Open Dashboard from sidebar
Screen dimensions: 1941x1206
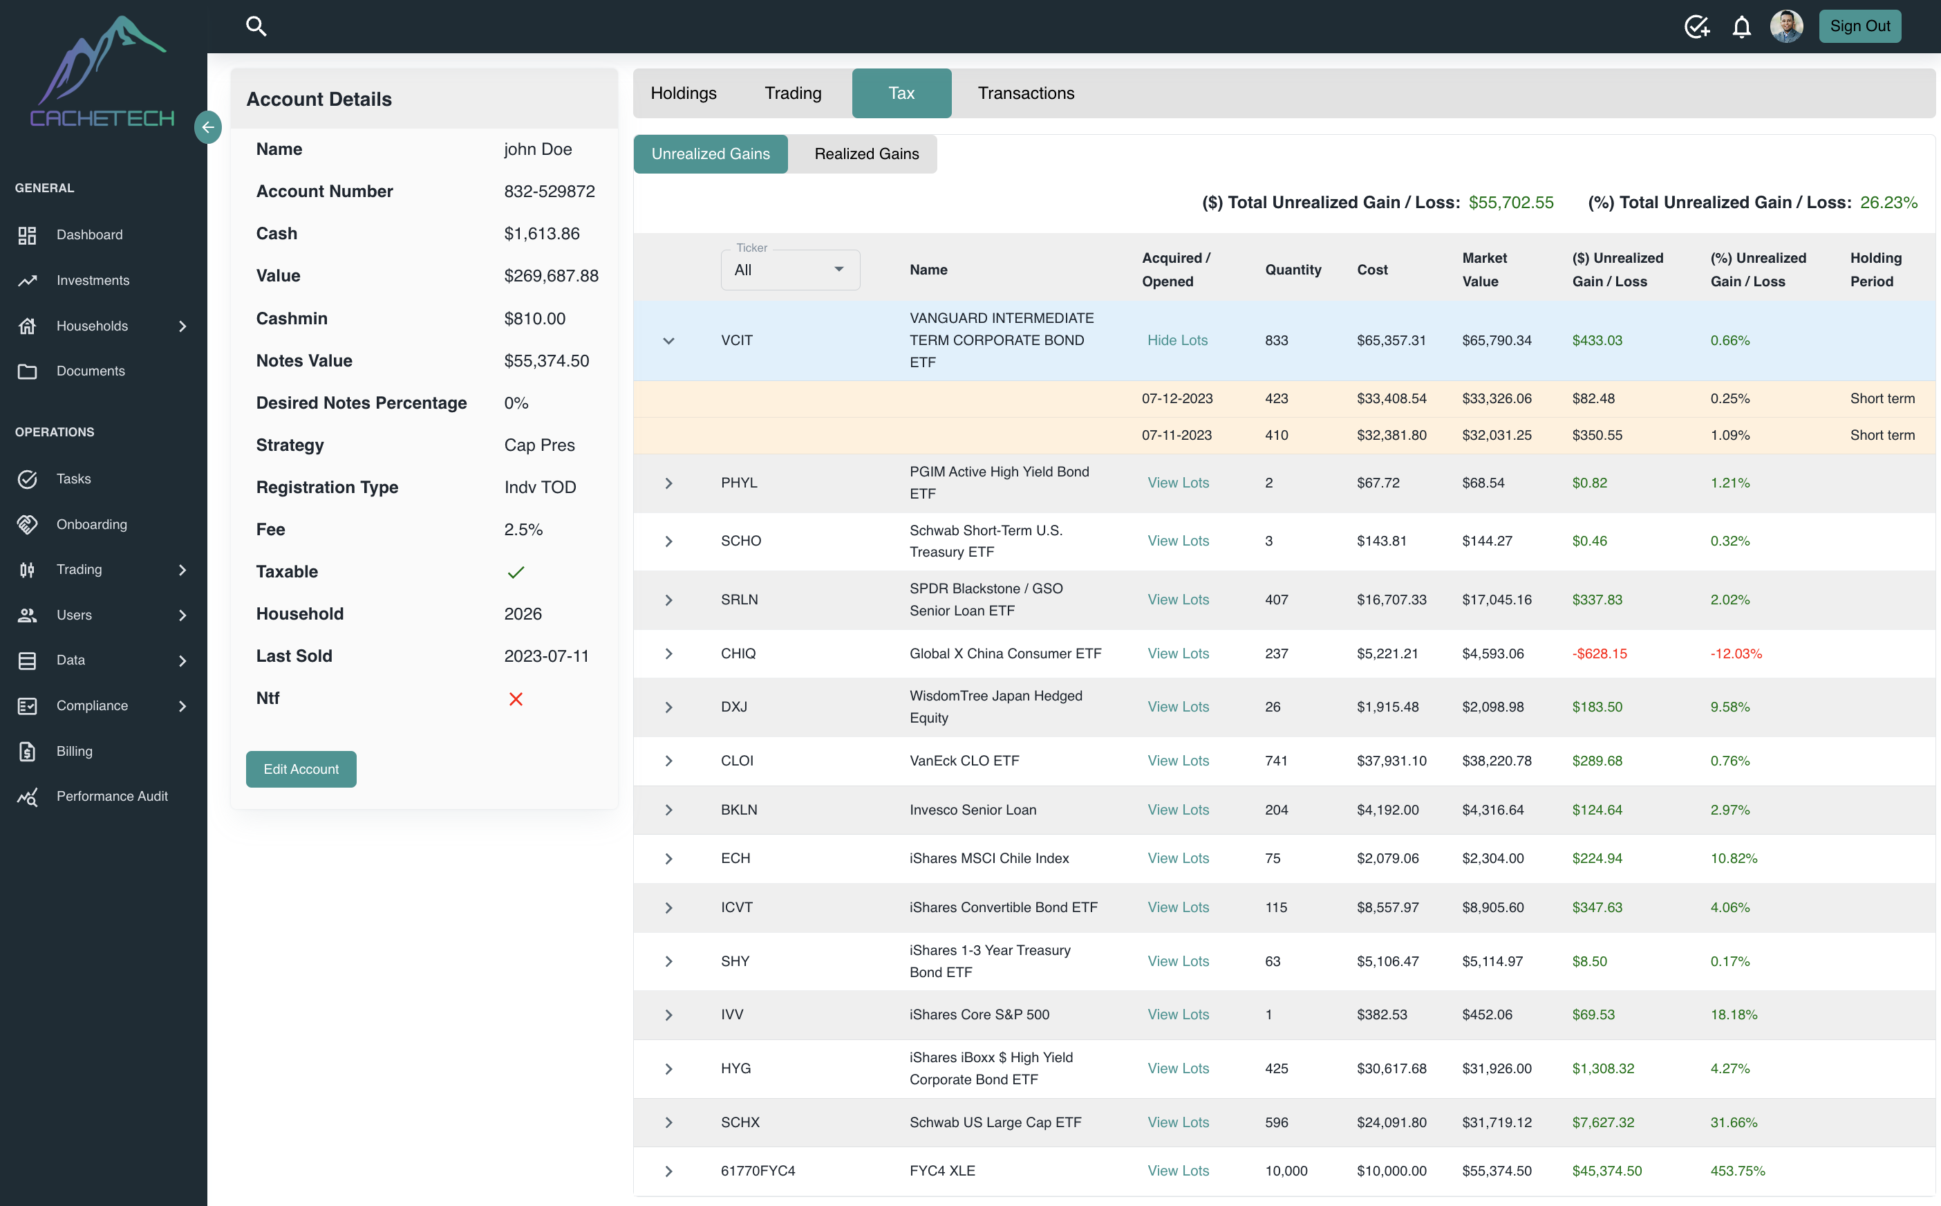(89, 234)
